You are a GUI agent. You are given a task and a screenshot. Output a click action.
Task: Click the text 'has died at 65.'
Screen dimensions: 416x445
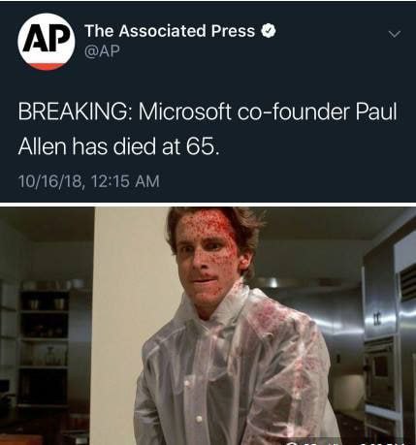(x=145, y=146)
